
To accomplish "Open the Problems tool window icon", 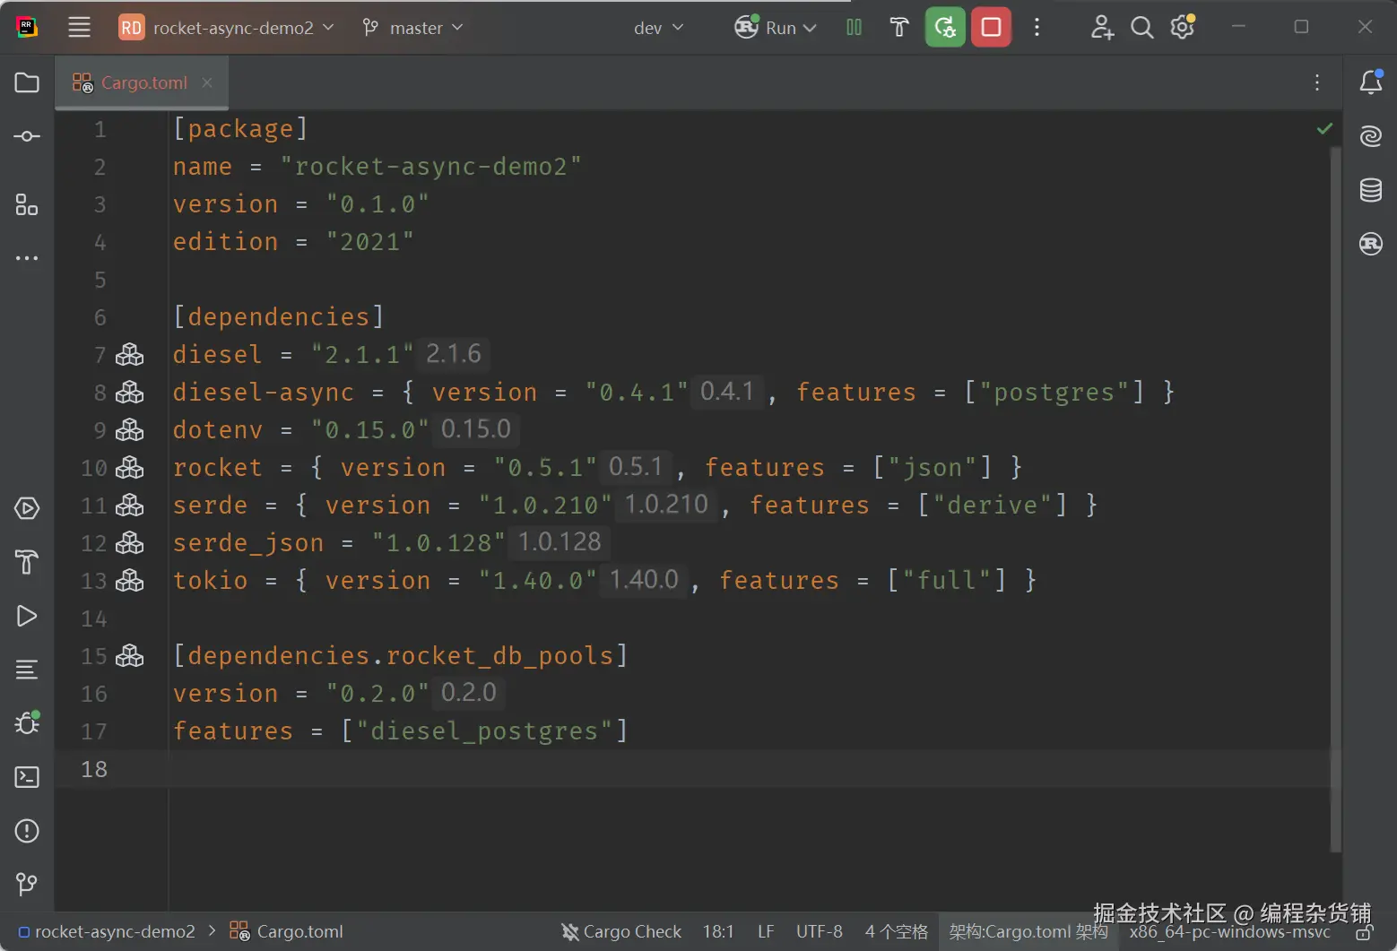I will tap(27, 831).
